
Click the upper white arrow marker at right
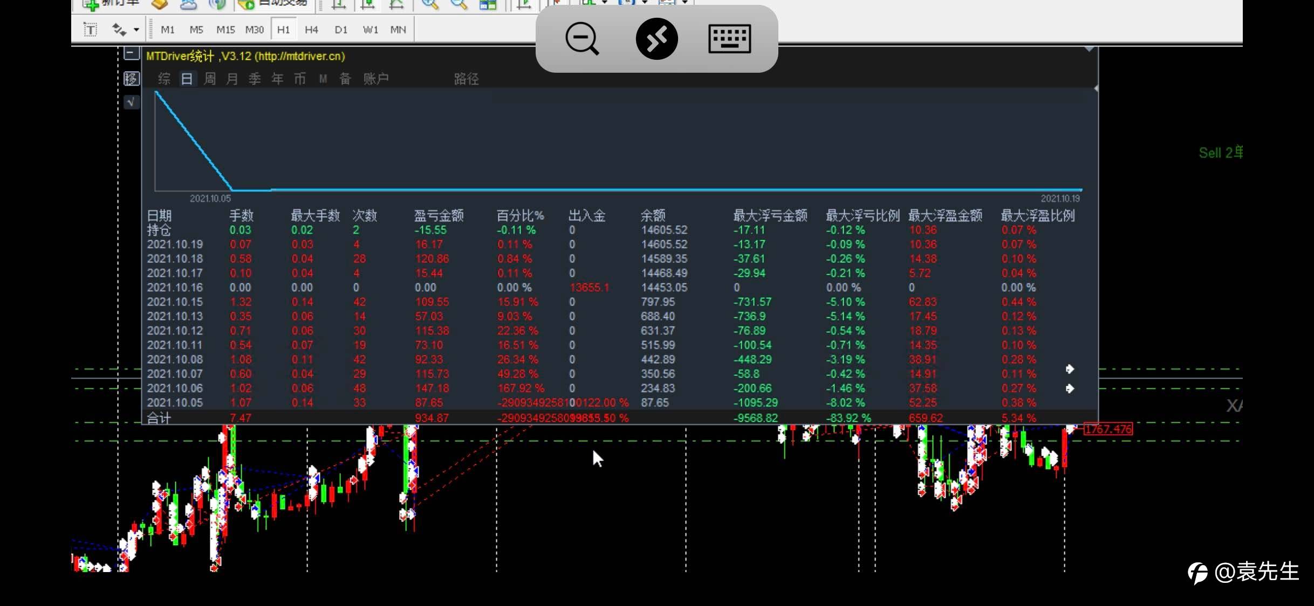tap(1070, 369)
